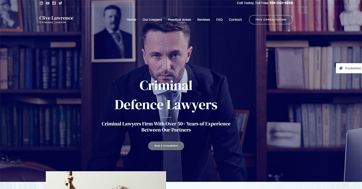The width and height of the screenshot is (362, 189).
Task: Open the Our Lawyers menu item
Action: click(x=152, y=19)
